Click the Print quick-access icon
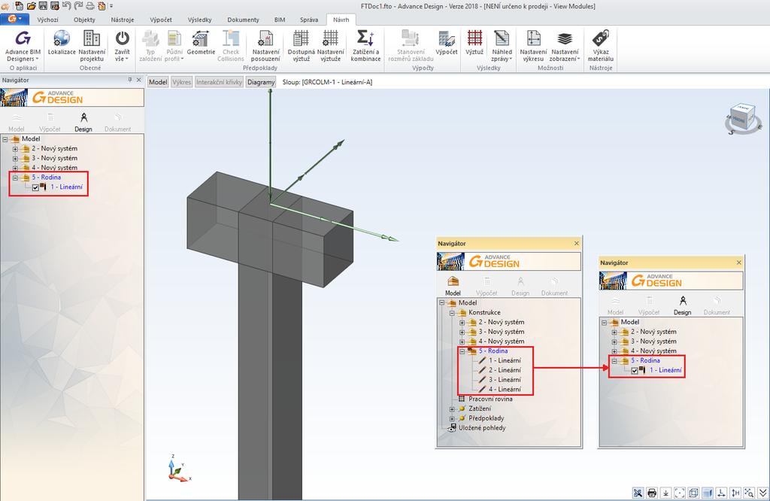This screenshot has height=501, width=770. pyautogui.click(x=90, y=6)
